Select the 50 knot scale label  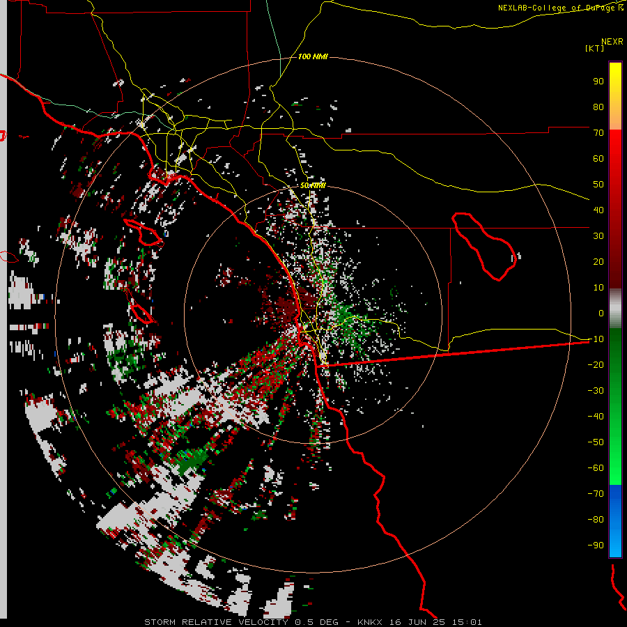point(598,185)
